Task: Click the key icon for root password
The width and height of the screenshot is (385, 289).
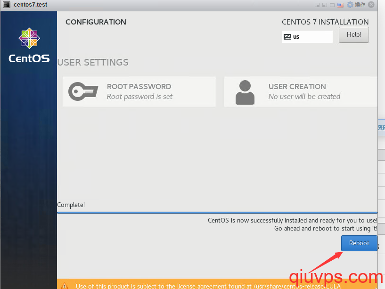Action: point(83,91)
